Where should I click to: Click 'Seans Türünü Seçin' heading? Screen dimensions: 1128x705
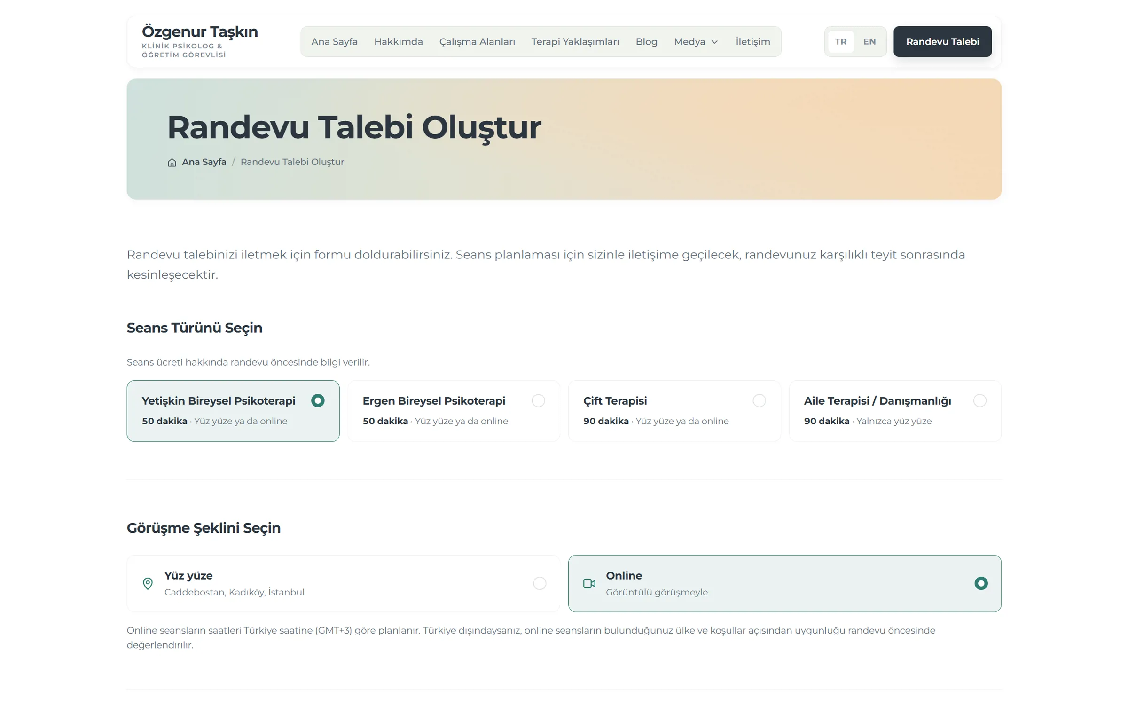(195, 328)
